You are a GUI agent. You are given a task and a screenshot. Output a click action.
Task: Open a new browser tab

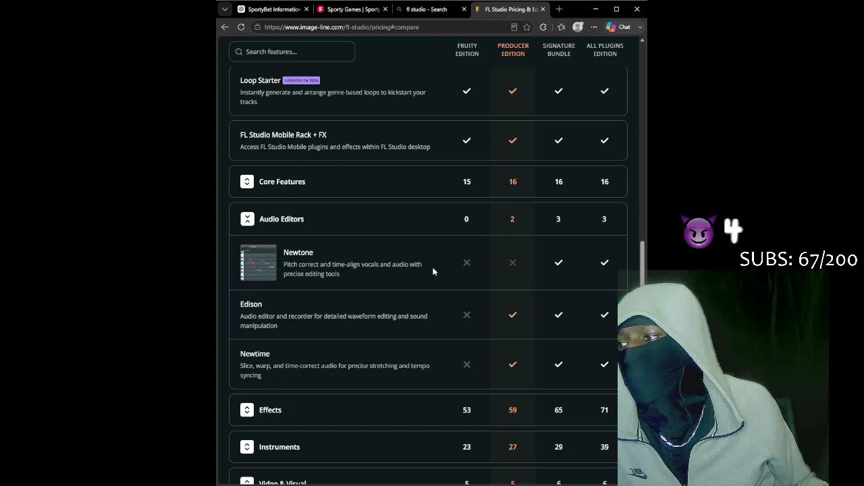coord(559,9)
